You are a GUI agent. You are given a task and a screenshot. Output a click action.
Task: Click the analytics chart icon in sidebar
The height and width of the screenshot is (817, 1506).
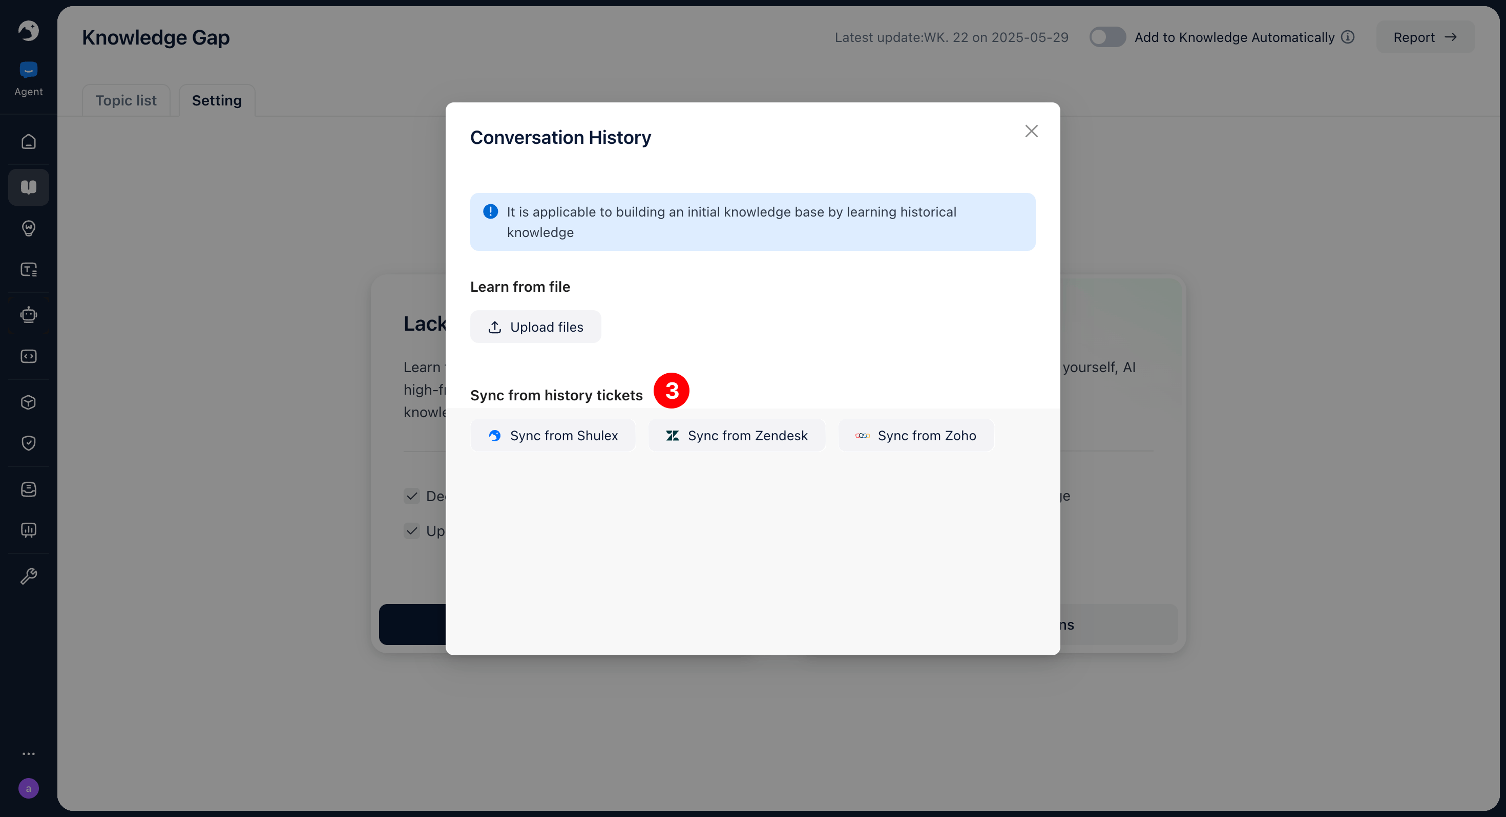pos(28,530)
